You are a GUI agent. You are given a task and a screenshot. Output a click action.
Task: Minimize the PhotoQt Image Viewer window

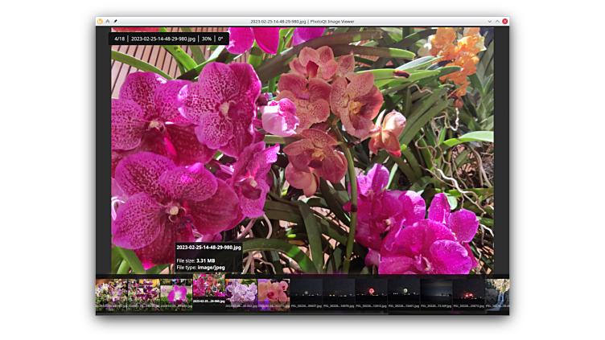tap(489, 21)
